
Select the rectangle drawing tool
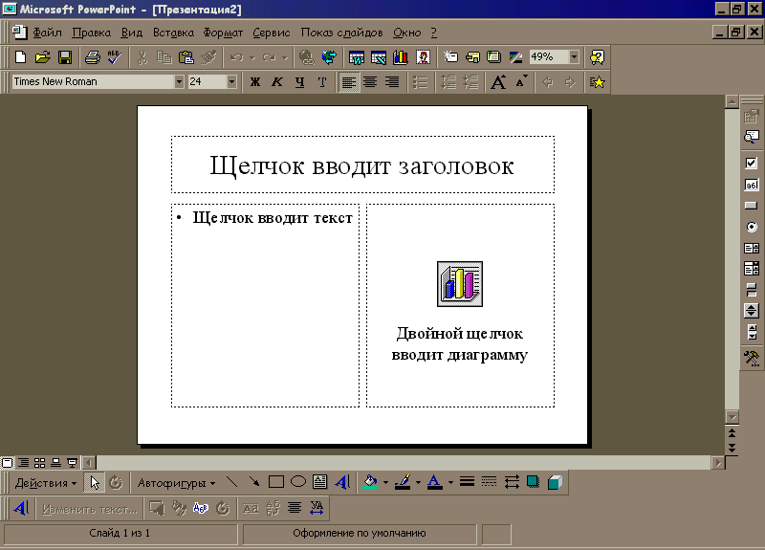pos(276,483)
